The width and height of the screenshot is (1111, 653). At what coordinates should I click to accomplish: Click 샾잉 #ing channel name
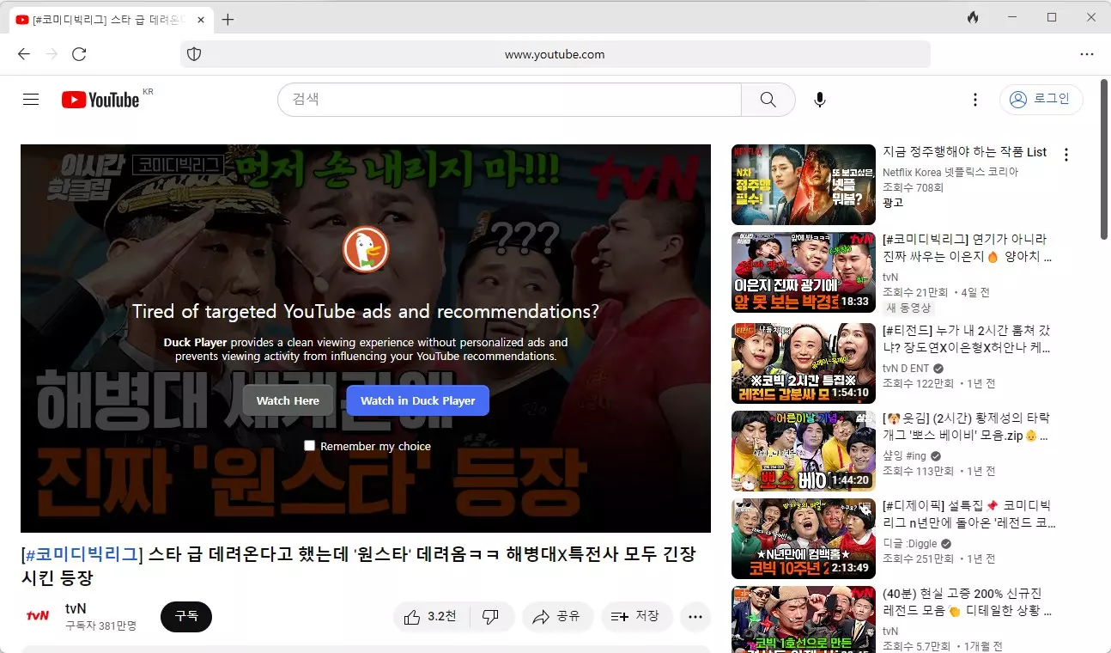904,456
